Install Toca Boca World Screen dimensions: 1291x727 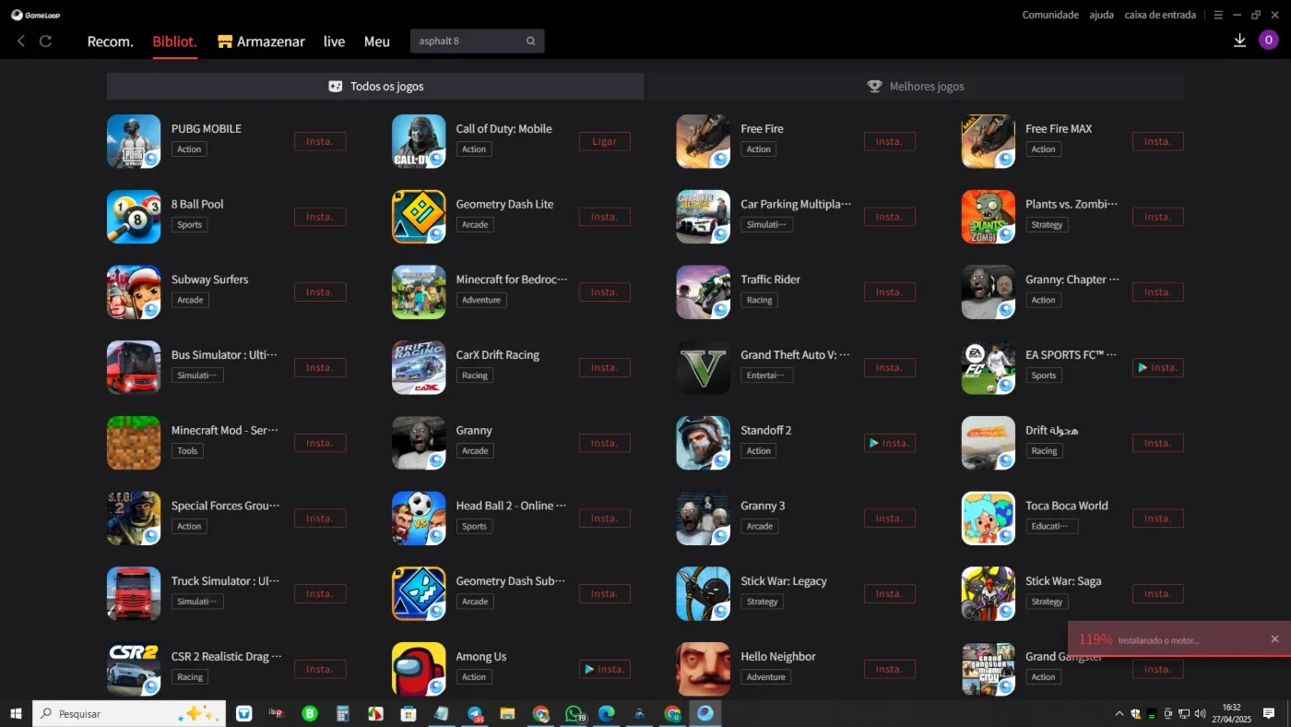pos(1157,518)
